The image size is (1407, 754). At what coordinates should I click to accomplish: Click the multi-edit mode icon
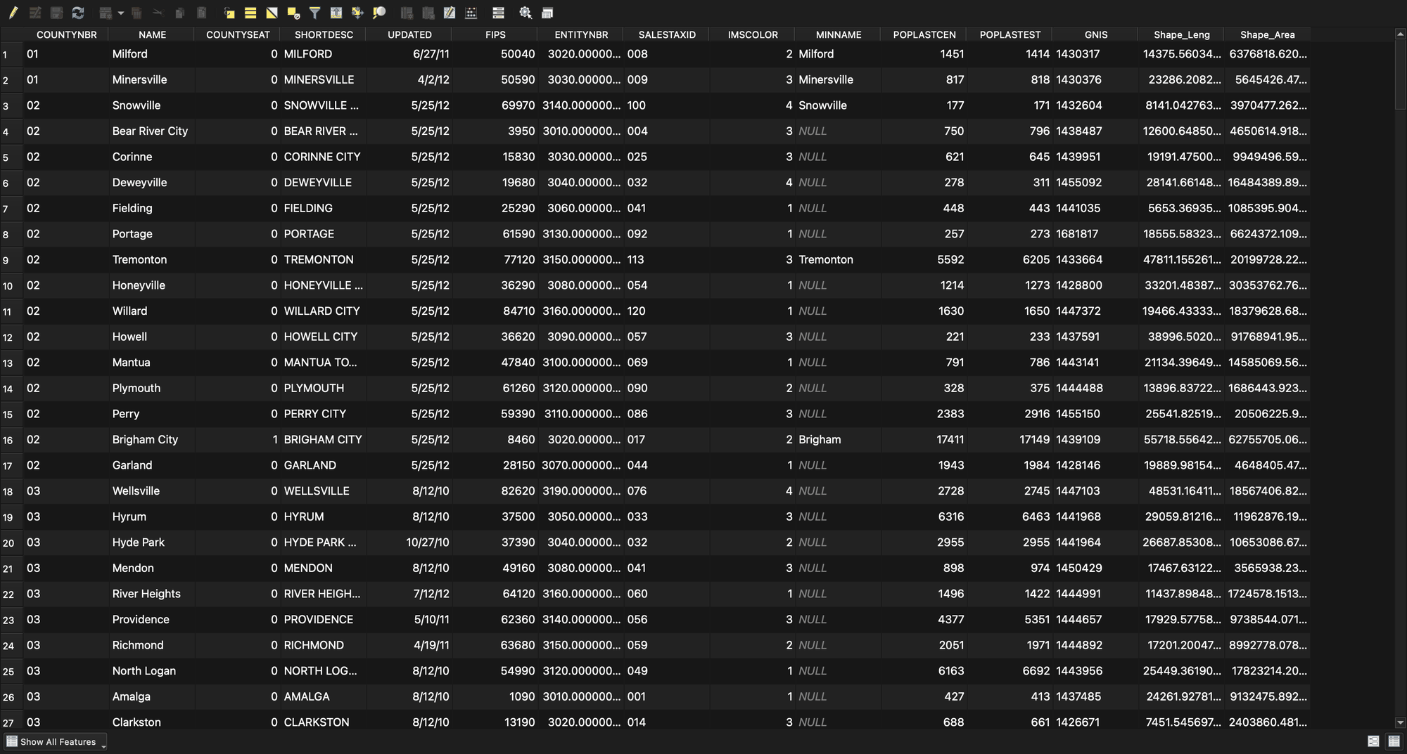coord(35,13)
